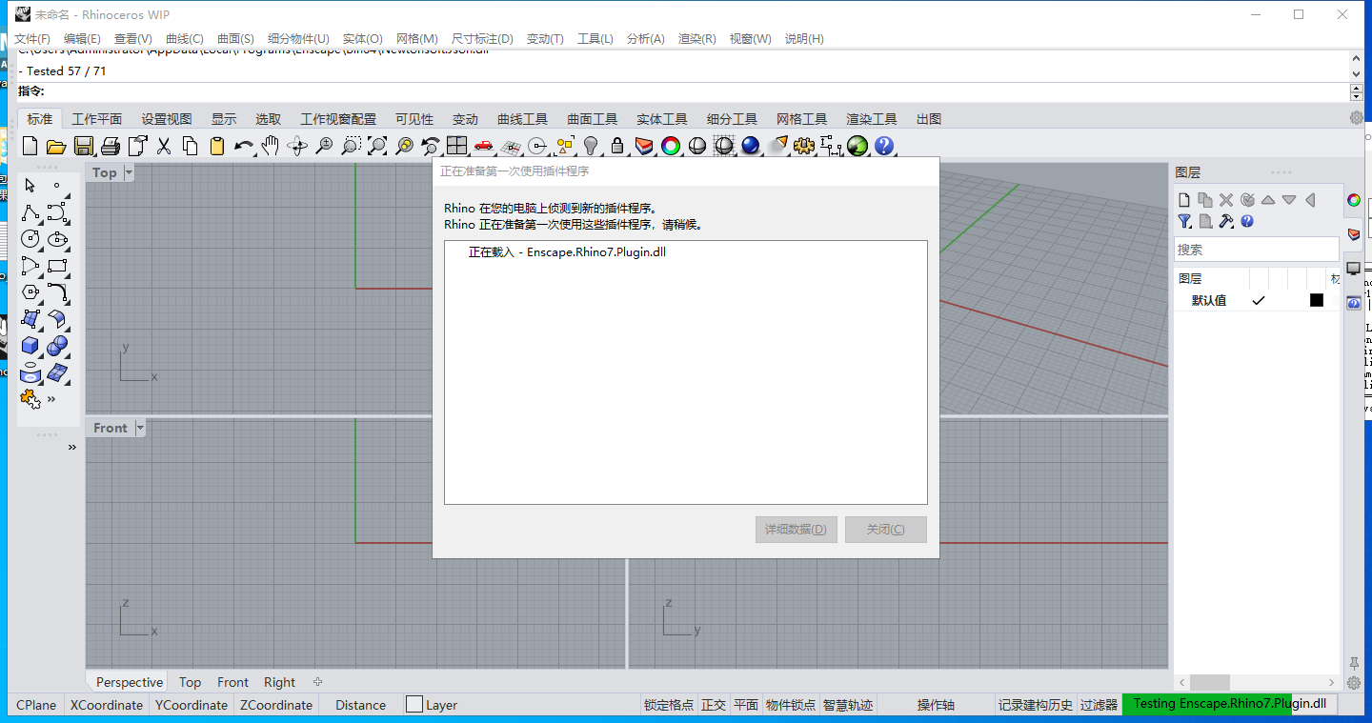Click the Print icon in the toolbar
The width and height of the screenshot is (1372, 723).
110,146
